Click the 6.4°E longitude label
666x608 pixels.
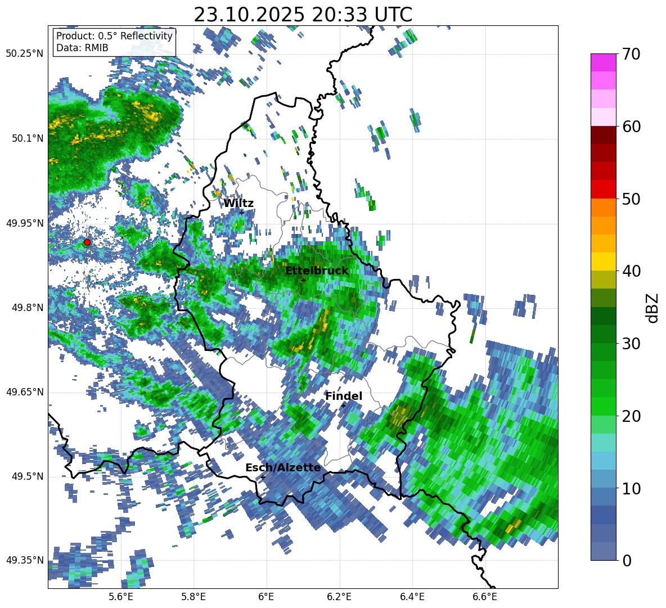pyautogui.click(x=412, y=597)
